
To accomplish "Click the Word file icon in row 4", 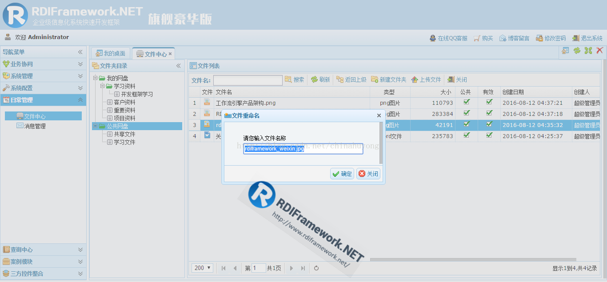I will [207, 135].
